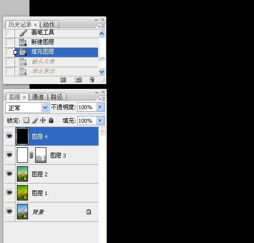
Task: Select the greyed 混合更改 history state
Action: pos(56,71)
